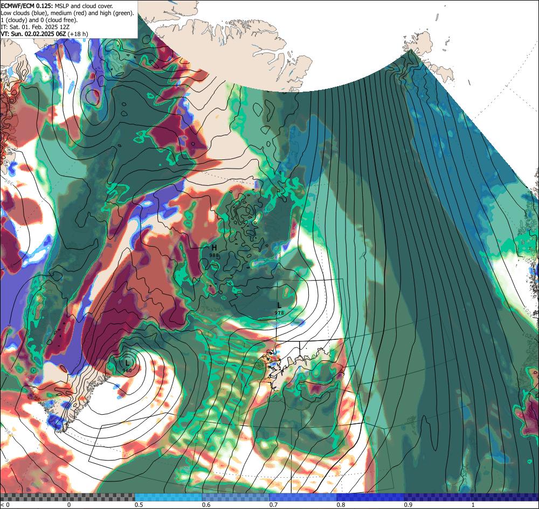Click the '1' colorbar label
The height and width of the screenshot is (509, 539).
point(473,505)
